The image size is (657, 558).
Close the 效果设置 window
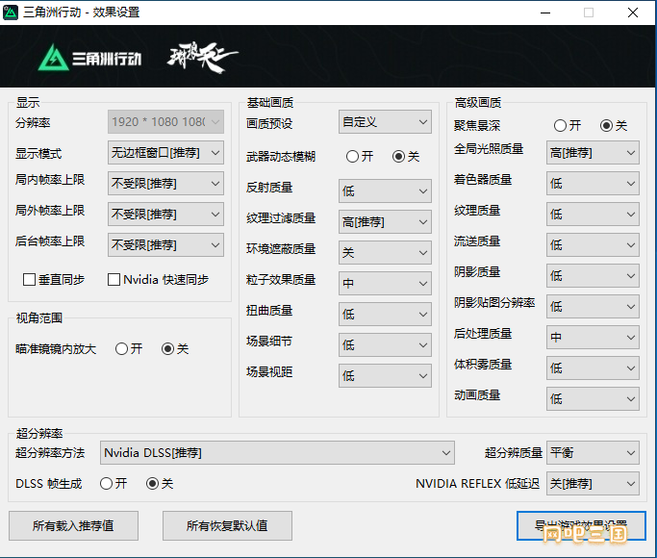click(633, 13)
